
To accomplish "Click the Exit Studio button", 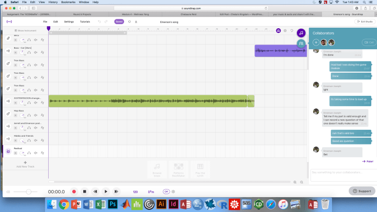I will coord(365,21).
